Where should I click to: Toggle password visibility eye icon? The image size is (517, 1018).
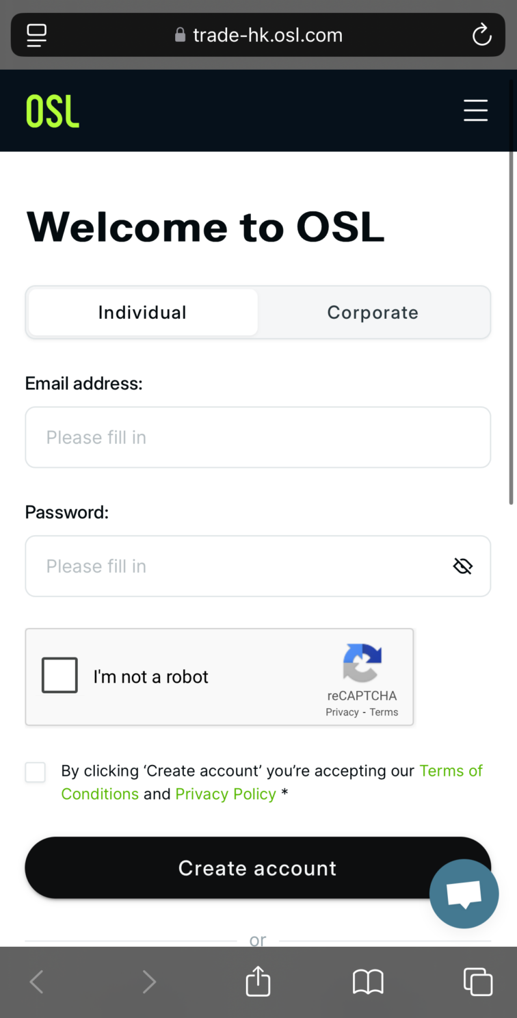463,566
